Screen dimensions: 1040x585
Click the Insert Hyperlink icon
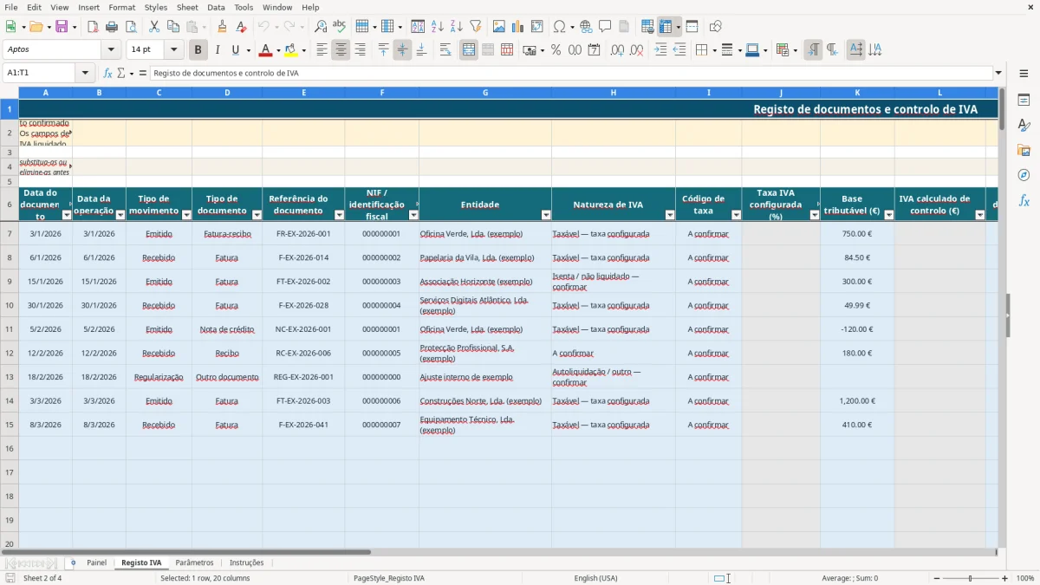coord(586,27)
